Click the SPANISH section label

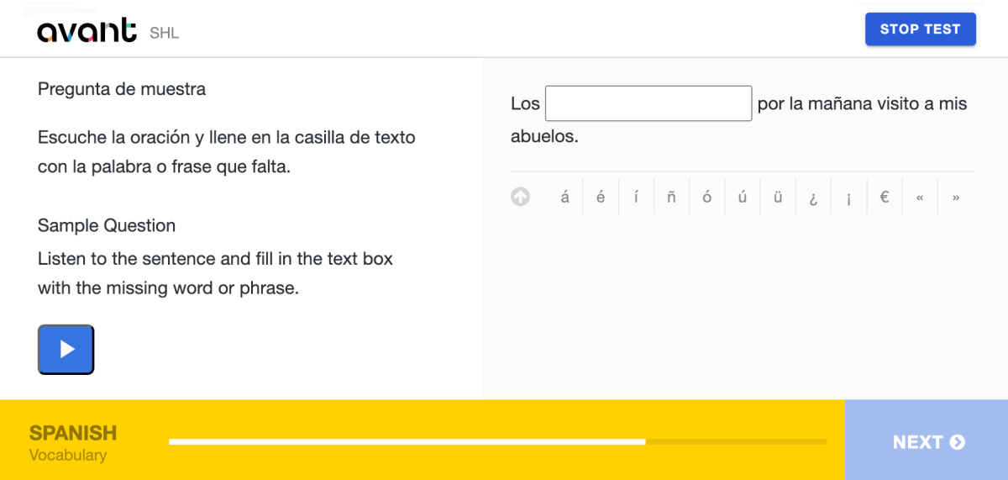point(73,433)
